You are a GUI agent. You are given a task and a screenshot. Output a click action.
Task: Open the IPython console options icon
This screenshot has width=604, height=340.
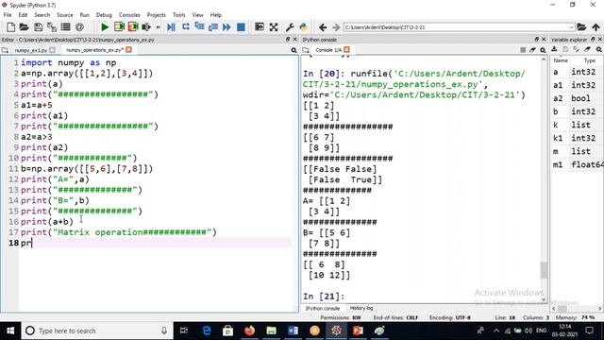(543, 50)
